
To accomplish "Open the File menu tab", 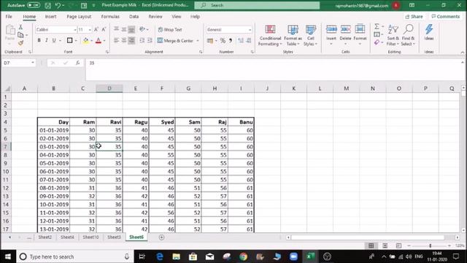I will pyautogui.click(x=9, y=17).
